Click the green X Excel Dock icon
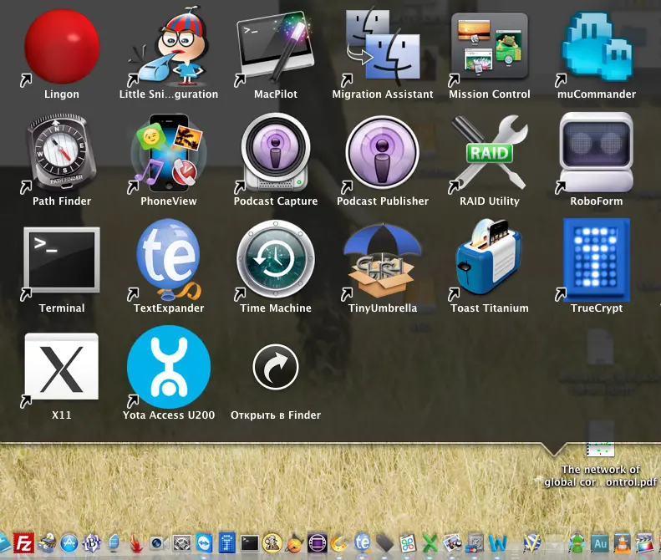Image resolution: width=661 pixels, height=560 pixels. tap(430, 543)
